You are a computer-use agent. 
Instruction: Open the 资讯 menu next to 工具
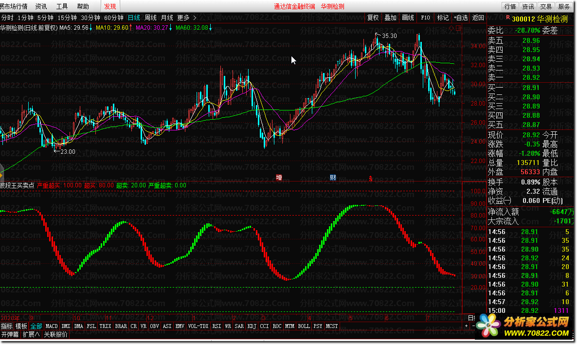coord(41,7)
